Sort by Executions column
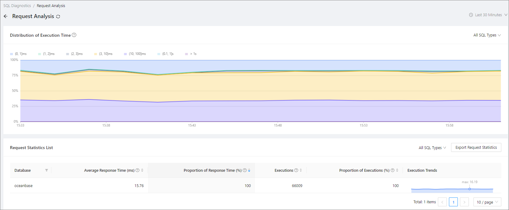Screen dimensions: 509x210 click(301, 170)
